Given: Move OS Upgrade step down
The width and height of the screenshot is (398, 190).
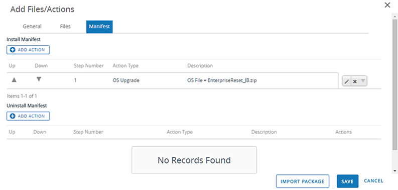Looking at the screenshot, I should click(x=39, y=79).
